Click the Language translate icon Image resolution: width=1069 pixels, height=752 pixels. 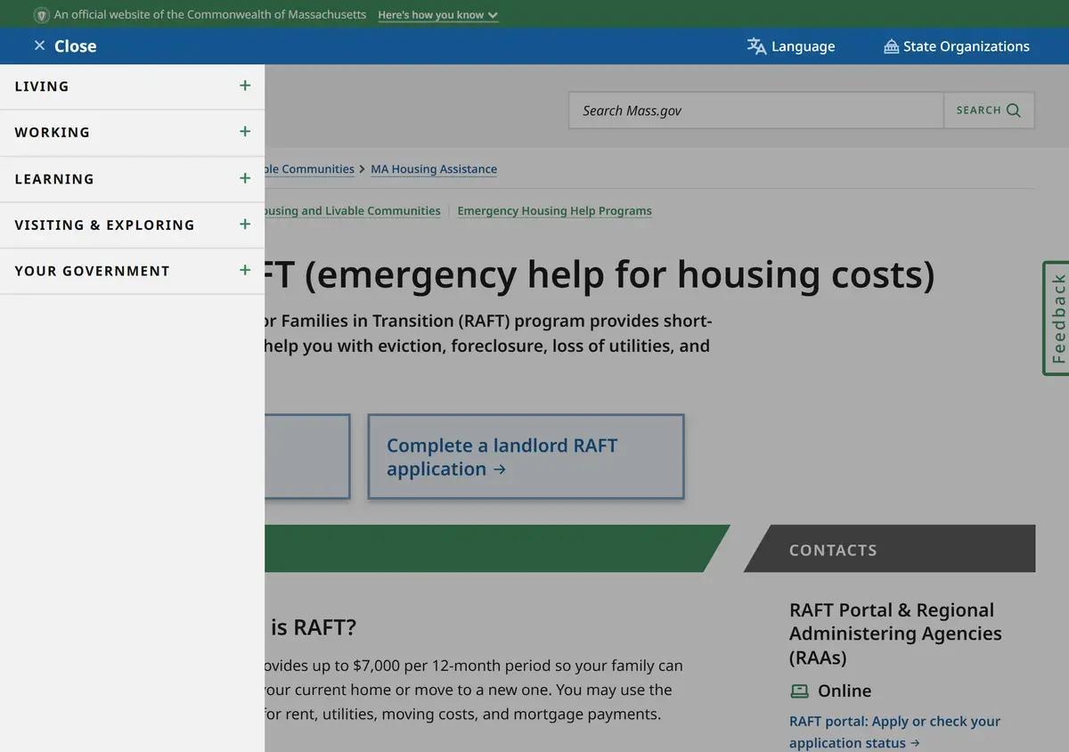(756, 46)
